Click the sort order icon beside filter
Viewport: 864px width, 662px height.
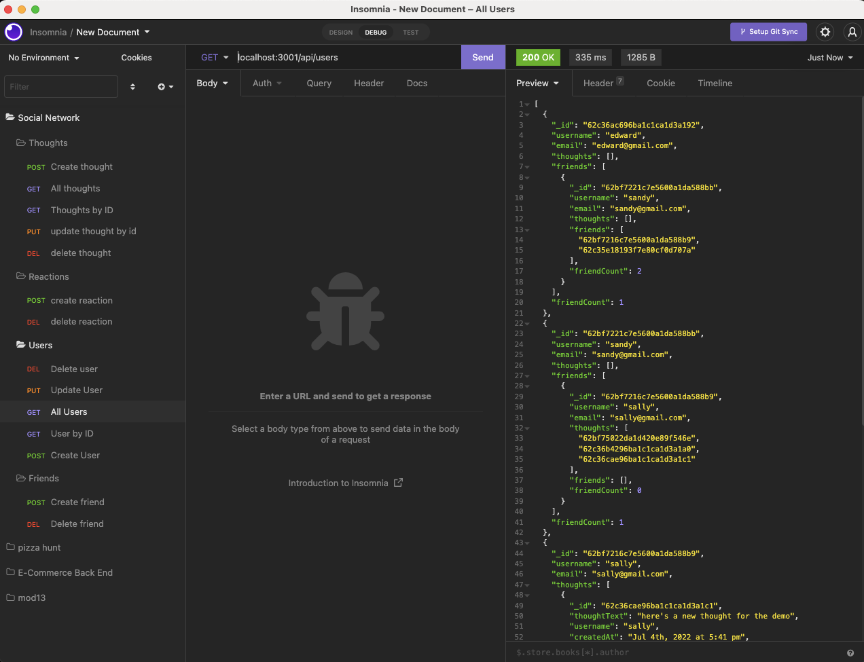[132, 87]
